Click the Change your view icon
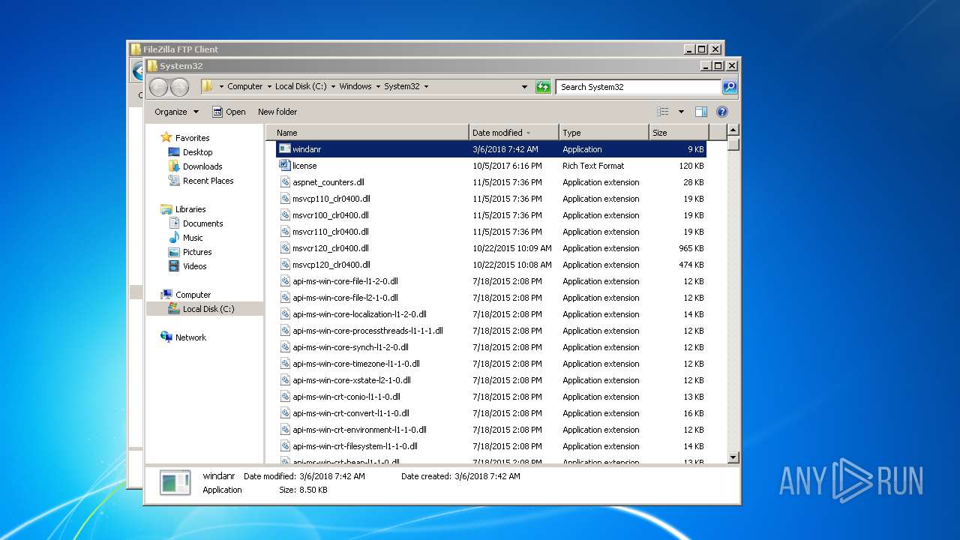960x540 pixels. (x=663, y=112)
